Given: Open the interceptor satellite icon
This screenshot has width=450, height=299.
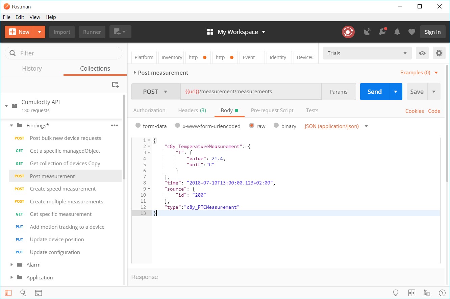Looking at the screenshot, I should (367, 32).
